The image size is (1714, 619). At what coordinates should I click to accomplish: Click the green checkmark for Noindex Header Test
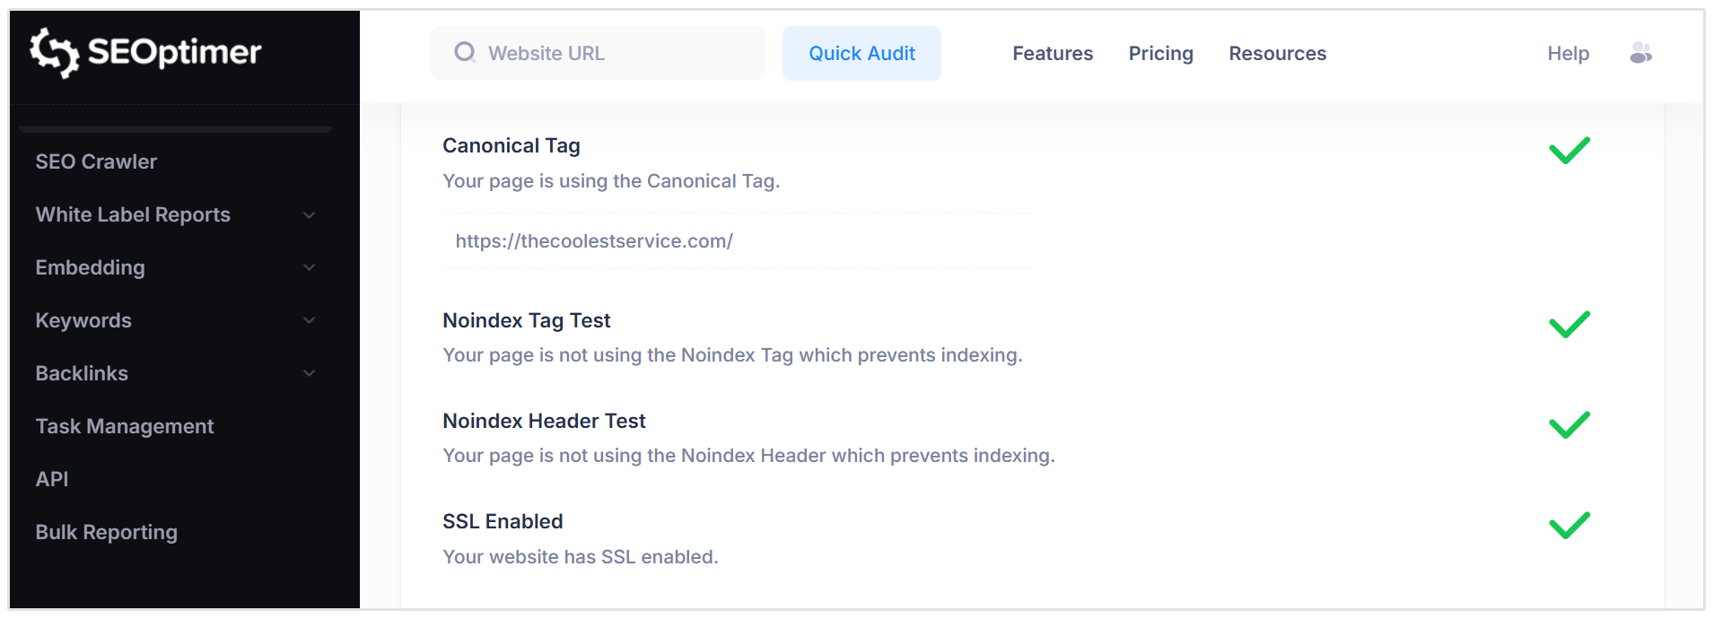[x=1570, y=424]
